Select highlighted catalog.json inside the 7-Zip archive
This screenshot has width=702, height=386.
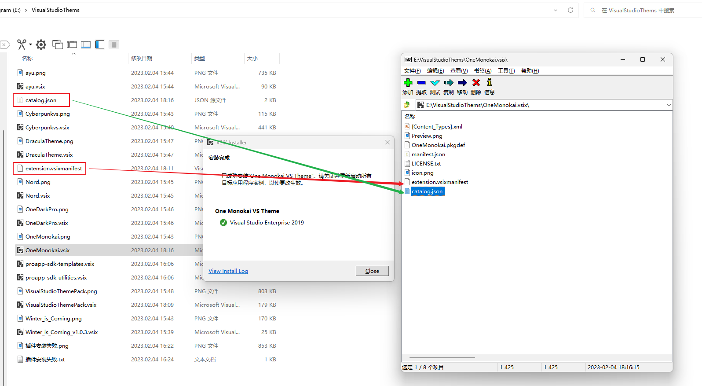point(427,191)
